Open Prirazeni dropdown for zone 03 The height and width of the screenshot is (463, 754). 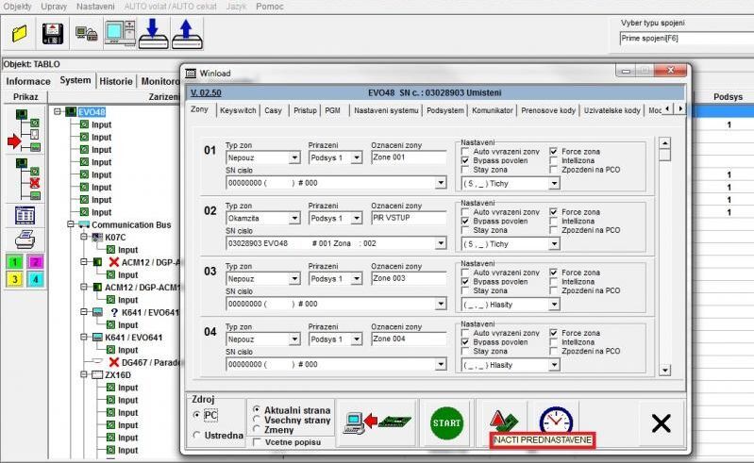pos(357,279)
